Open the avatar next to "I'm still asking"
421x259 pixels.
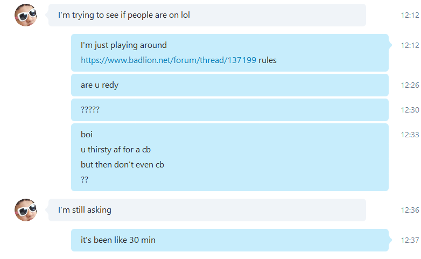(26, 210)
